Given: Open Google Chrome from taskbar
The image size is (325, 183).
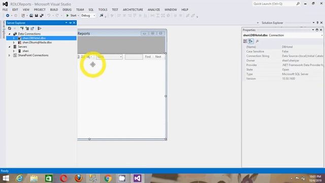Looking at the screenshot, I should click(x=108, y=178).
